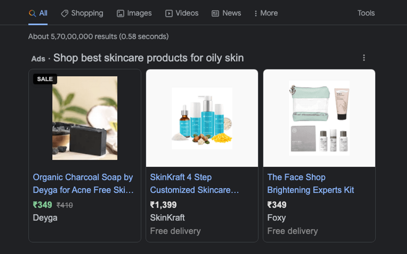Open the Organic Charcoal Soap by Deyga listing
The height and width of the screenshot is (254, 407).
(x=83, y=183)
